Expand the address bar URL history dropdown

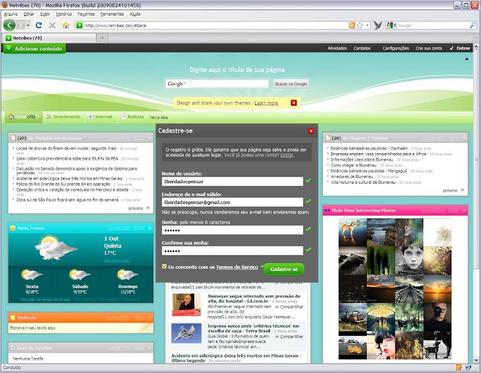pos(367,25)
